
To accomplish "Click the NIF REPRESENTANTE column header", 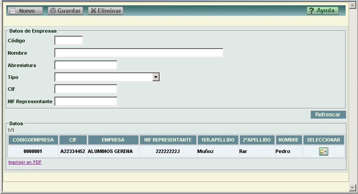I will 168,140.
